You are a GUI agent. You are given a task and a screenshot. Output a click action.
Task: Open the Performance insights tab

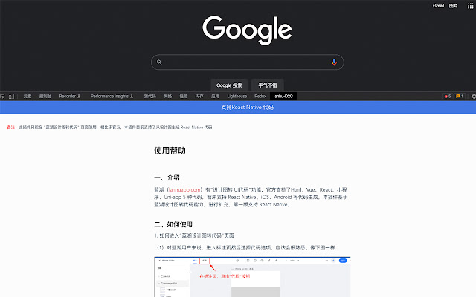[112, 97]
